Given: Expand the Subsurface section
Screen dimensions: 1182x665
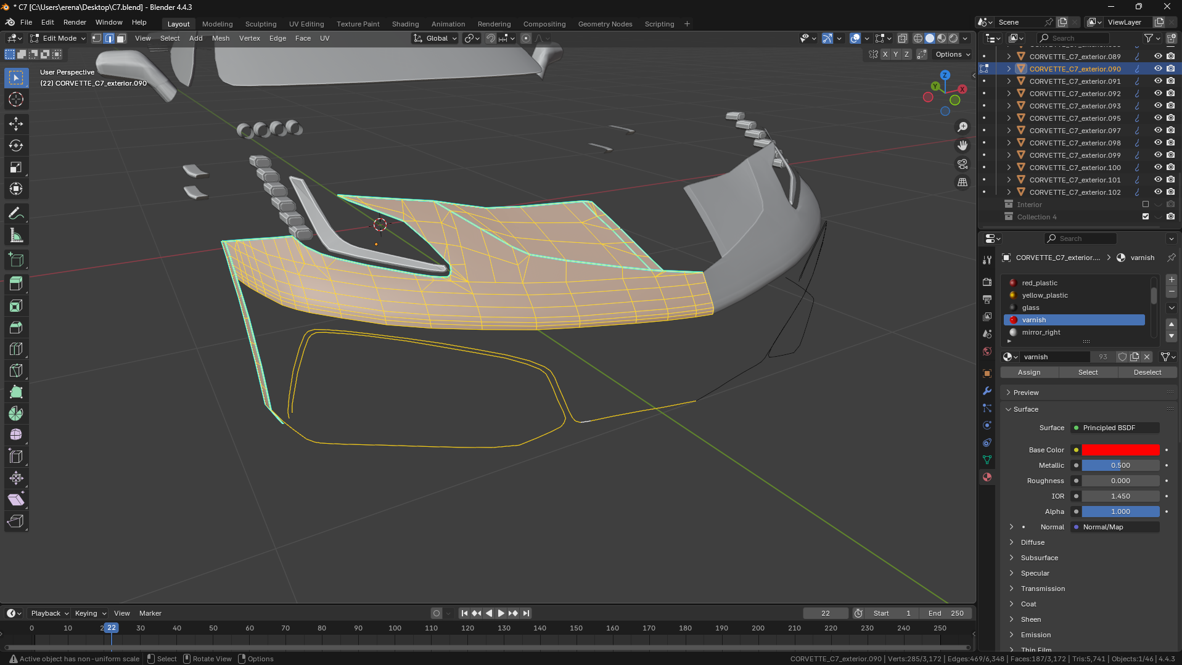Looking at the screenshot, I should click(1039, 558).
